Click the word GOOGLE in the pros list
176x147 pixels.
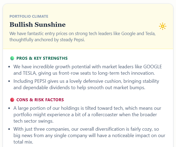pos(153,67)
